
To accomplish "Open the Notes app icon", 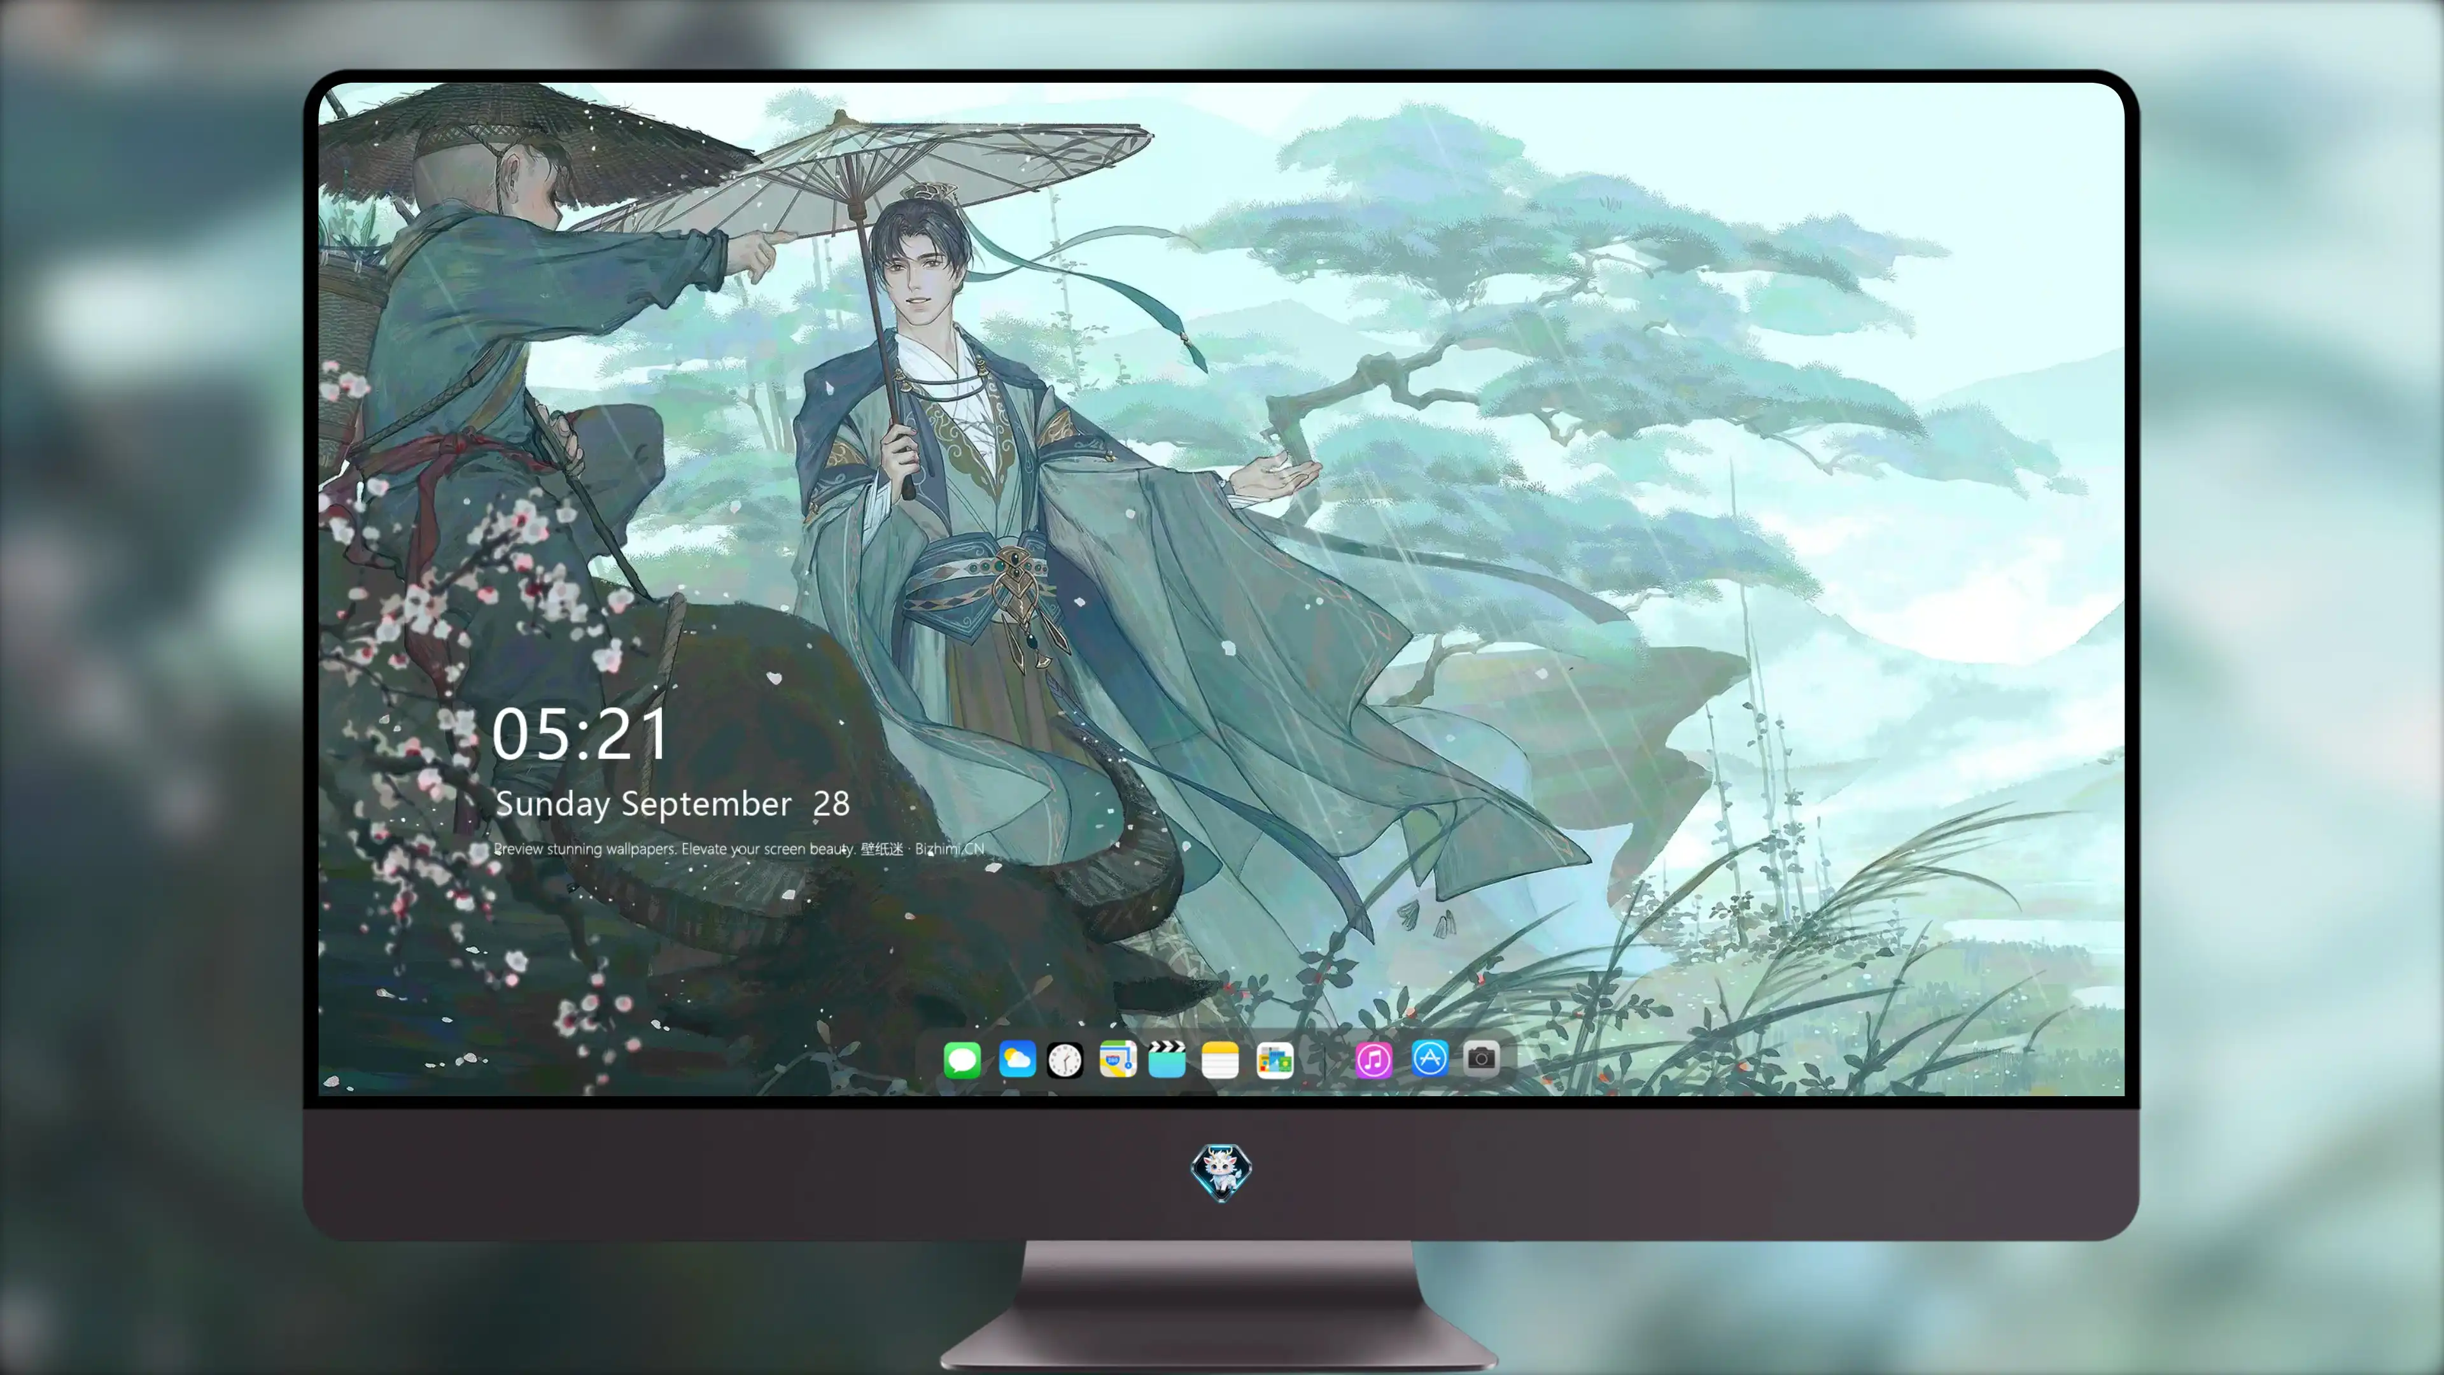I will point(1220,1059).
